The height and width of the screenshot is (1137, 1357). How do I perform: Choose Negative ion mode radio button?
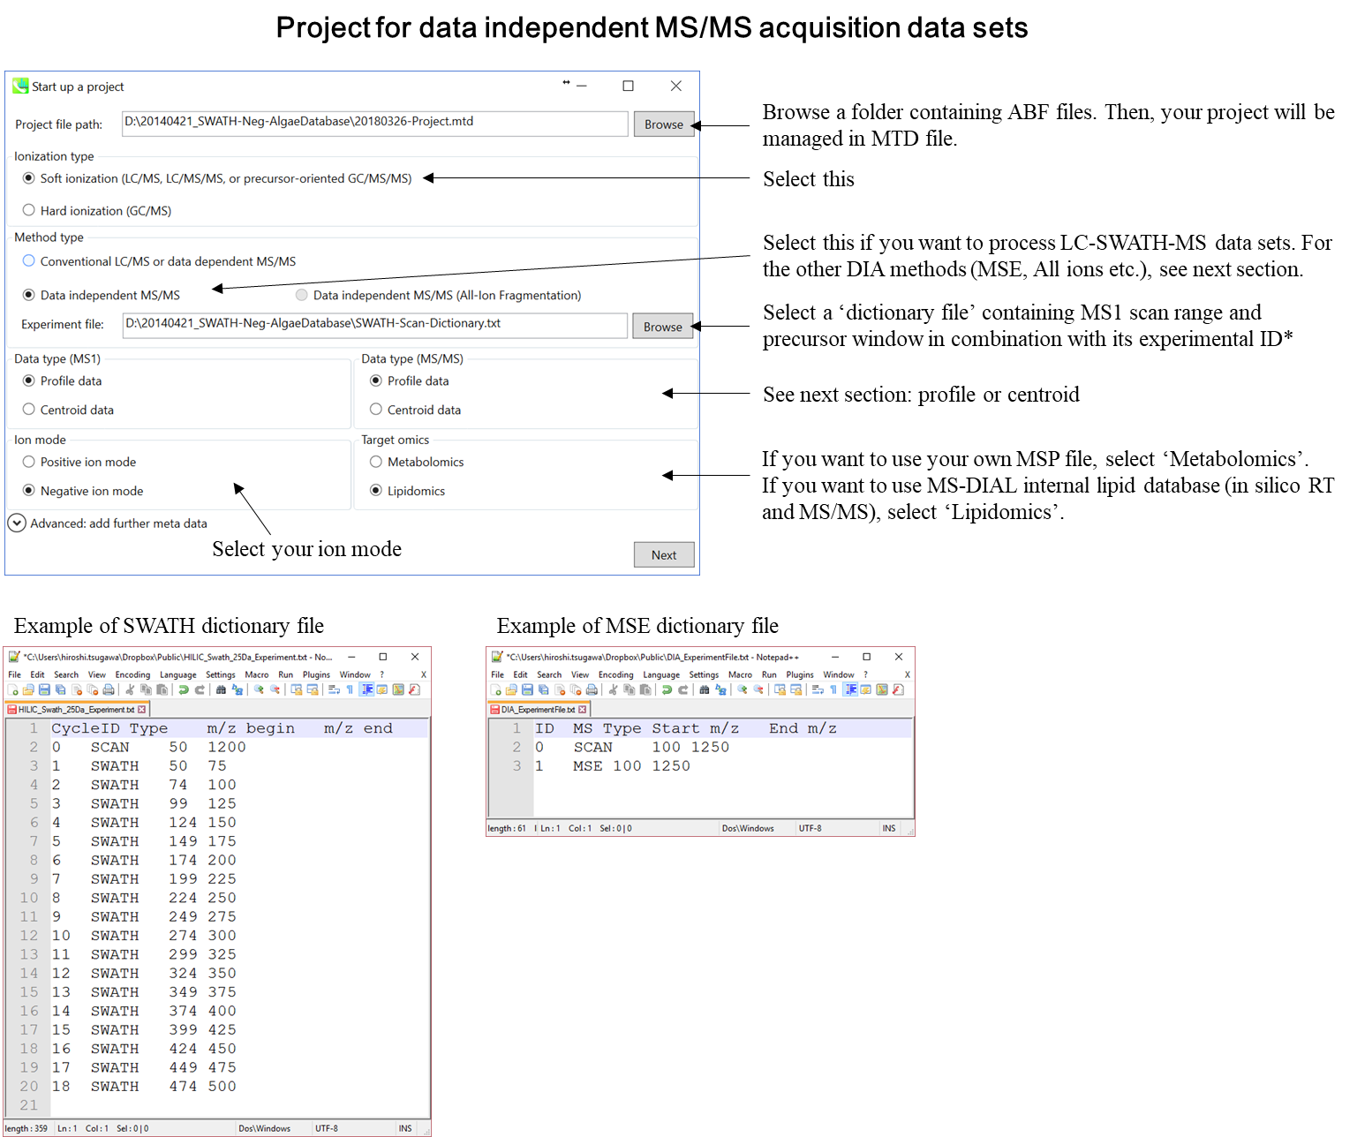click(x=29, y=491)
